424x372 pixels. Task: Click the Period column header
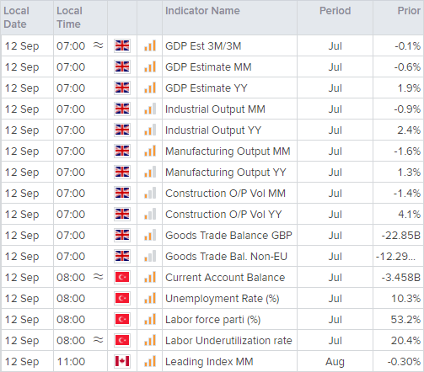pyautogui.click(x=335, y=11)
